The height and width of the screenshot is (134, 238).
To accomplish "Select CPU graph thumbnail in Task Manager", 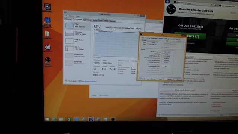I will [x=70, y=26].
